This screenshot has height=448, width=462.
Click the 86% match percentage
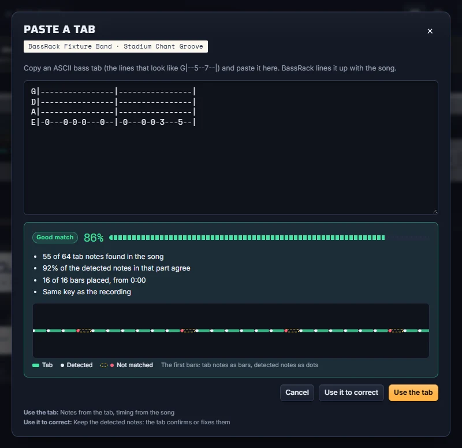tap(94, 238)
